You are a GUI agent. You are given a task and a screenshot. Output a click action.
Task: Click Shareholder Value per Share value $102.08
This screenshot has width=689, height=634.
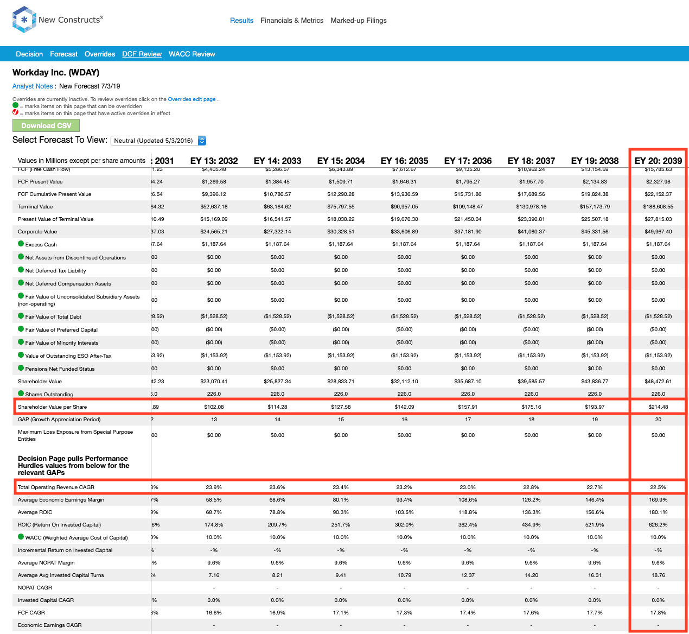coord(214,407)
